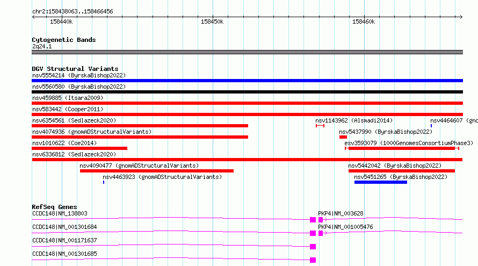Click the PKP4 NM_003628 first exon box

pos(321,220)
